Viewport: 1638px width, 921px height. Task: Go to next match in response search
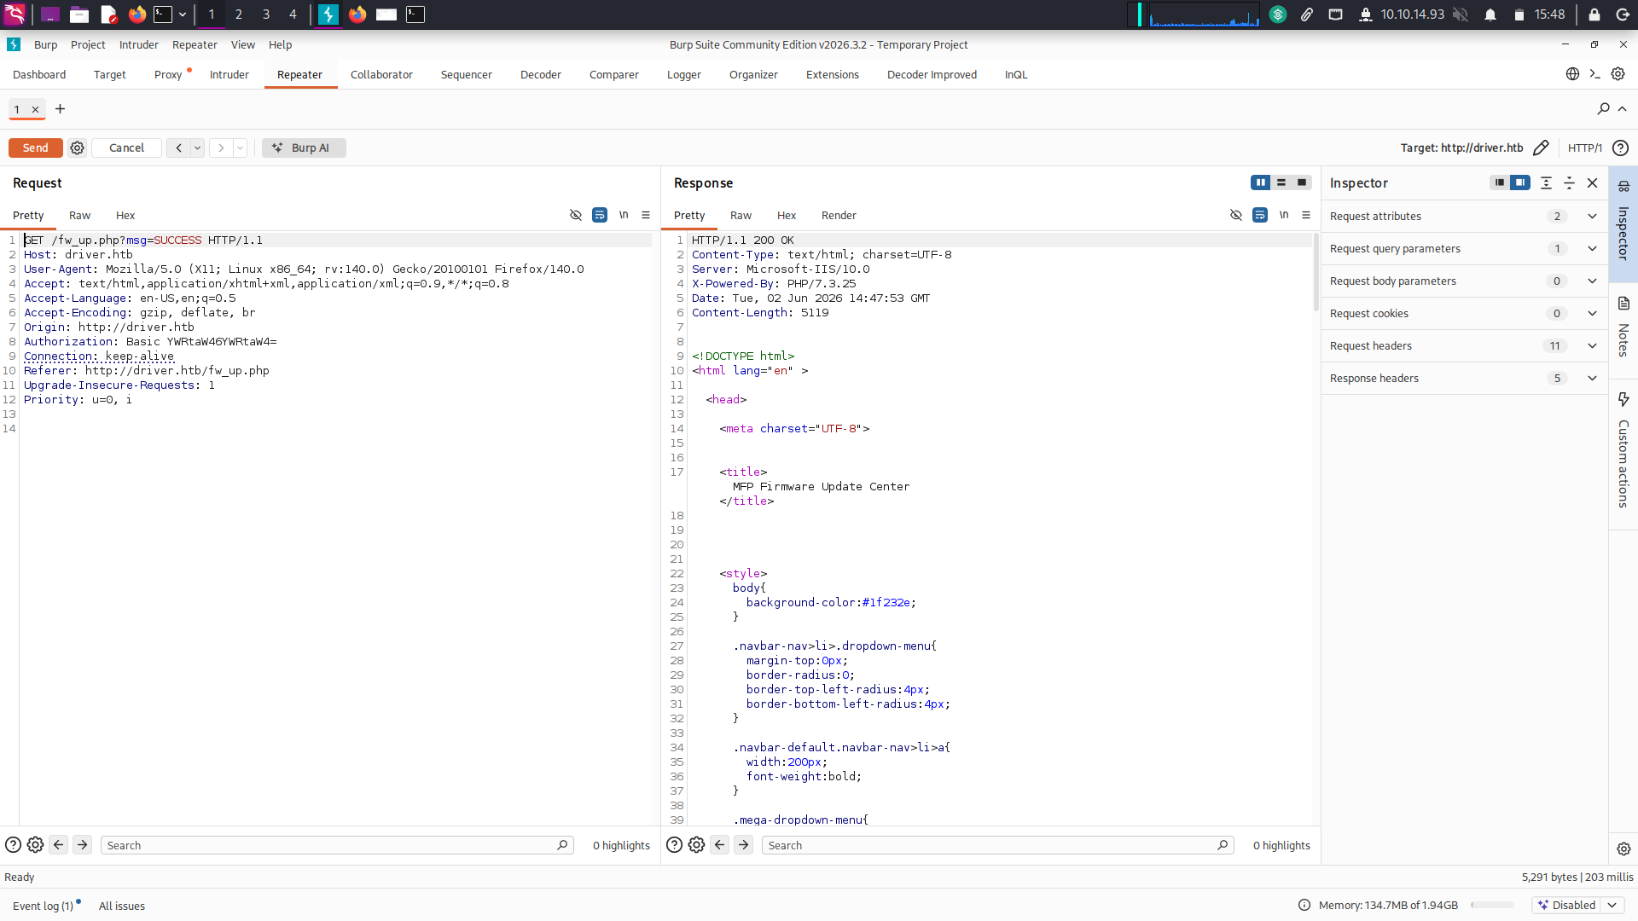[744, 845]
